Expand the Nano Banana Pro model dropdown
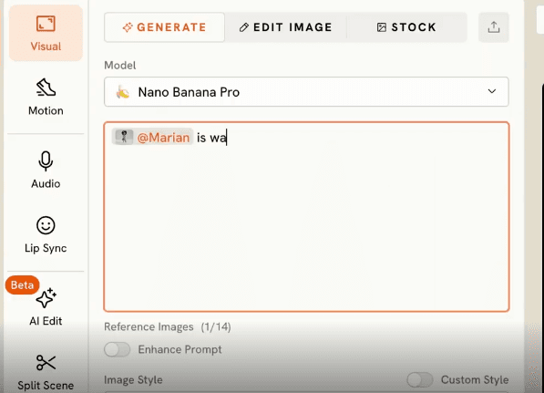 306,92
